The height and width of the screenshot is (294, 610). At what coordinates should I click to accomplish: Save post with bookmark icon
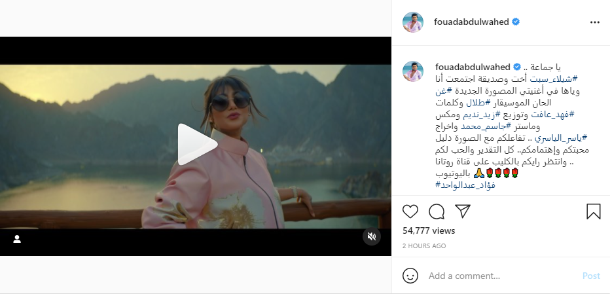tap(593, 211)
